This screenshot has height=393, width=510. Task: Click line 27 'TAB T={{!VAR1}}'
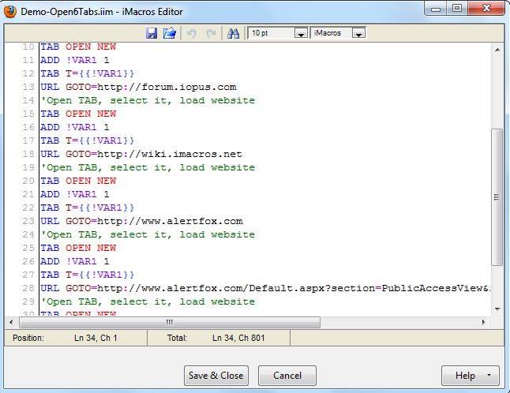coord(87,275)
